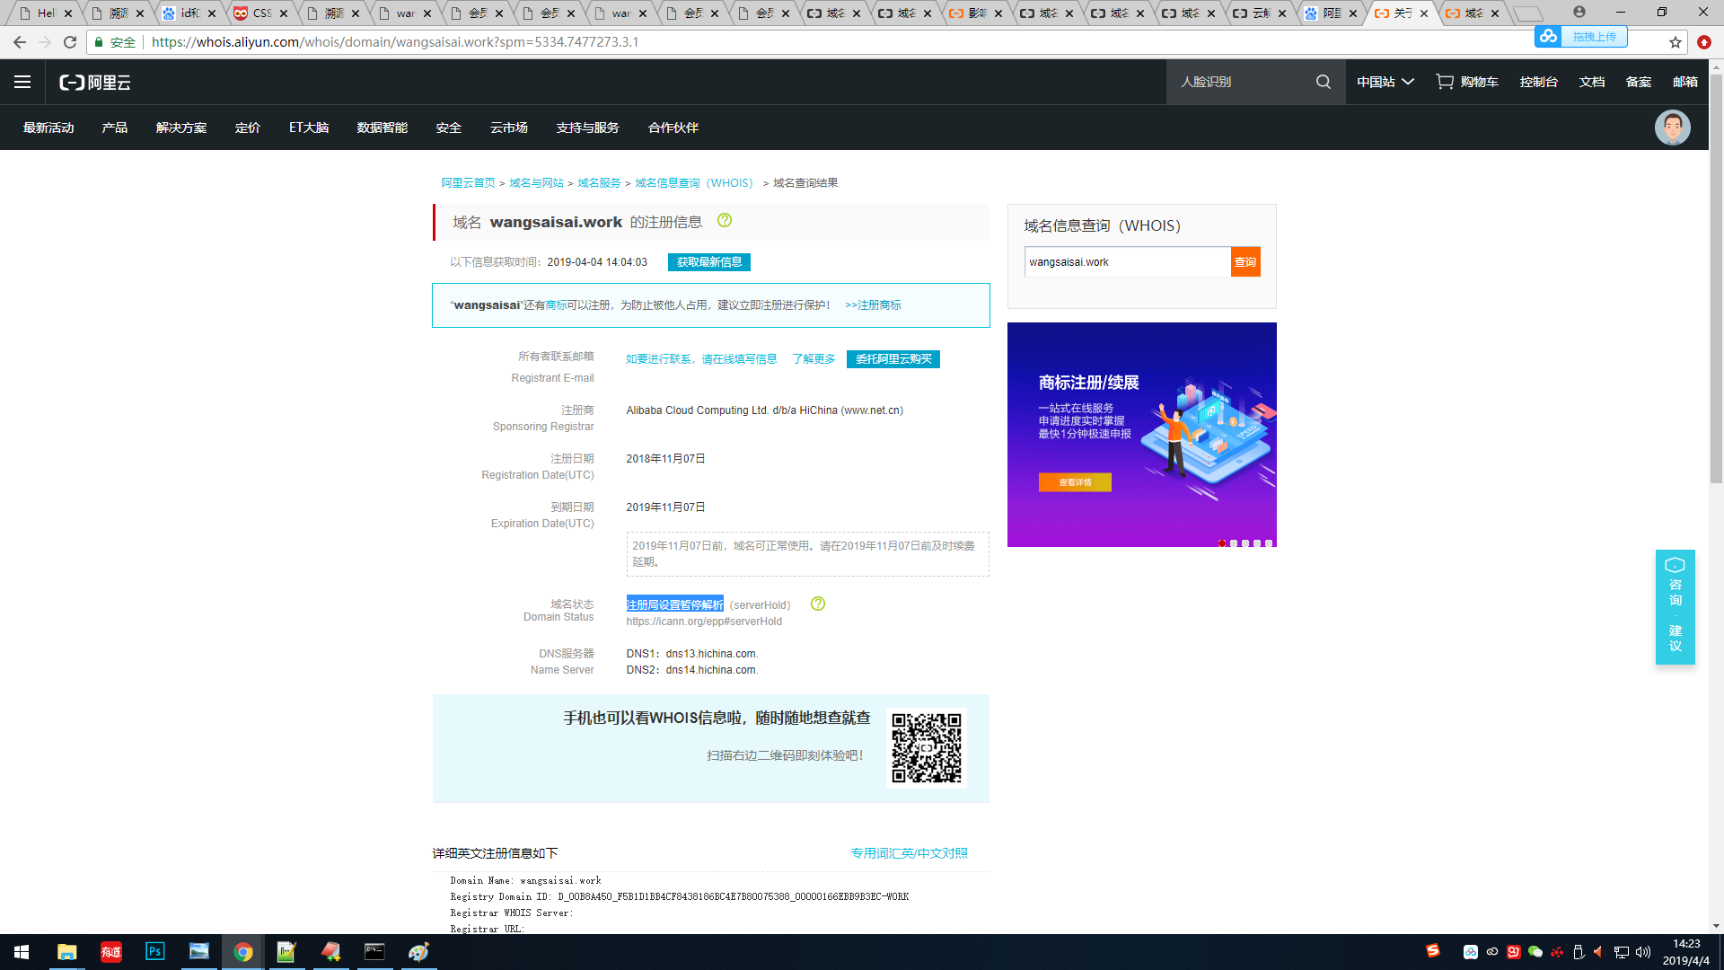Open the 定价 menu item

[248, 128]
